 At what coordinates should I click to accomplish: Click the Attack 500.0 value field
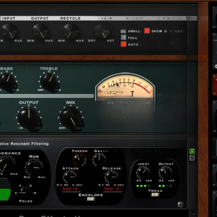(x=71, y=189)
